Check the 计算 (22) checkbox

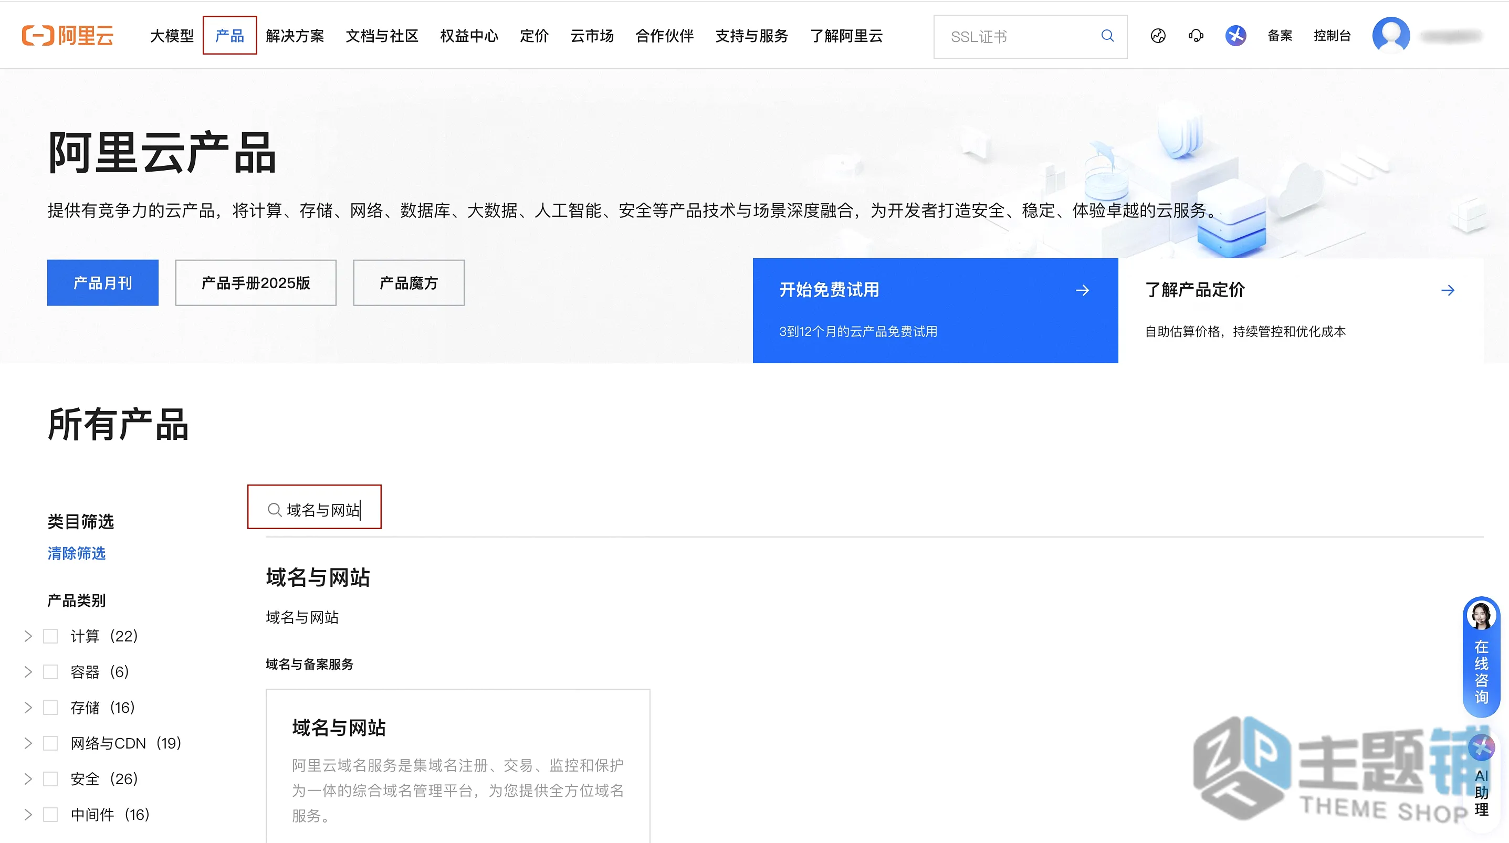(x=50, y=636)
